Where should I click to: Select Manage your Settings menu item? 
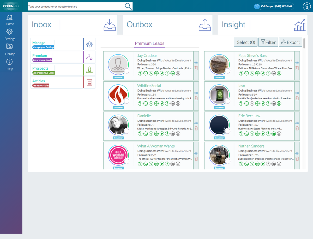coord(63,44)
